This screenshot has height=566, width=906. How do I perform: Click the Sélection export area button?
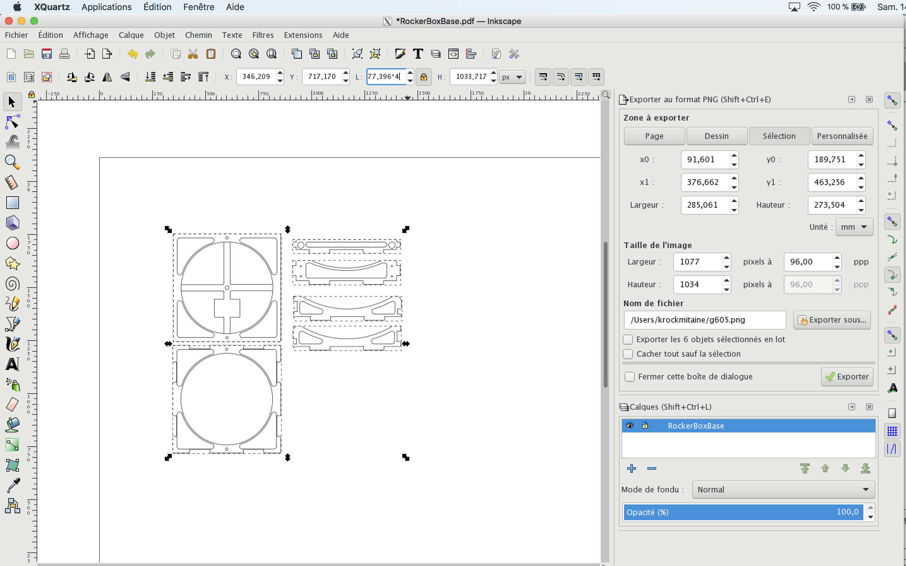(x=779, y=136)
